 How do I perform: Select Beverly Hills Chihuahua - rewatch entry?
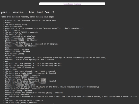pos(22,89)
